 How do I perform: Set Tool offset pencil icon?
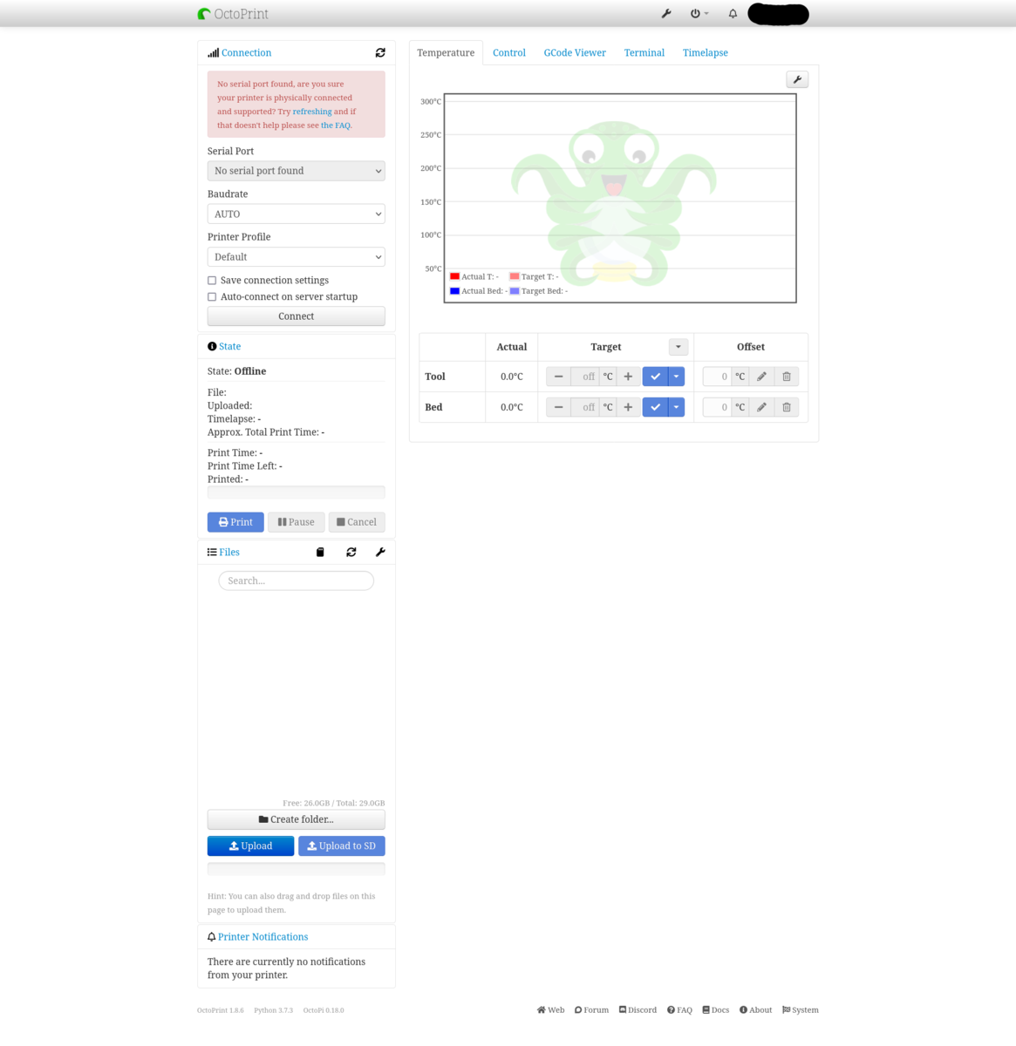tap(761, 377)
